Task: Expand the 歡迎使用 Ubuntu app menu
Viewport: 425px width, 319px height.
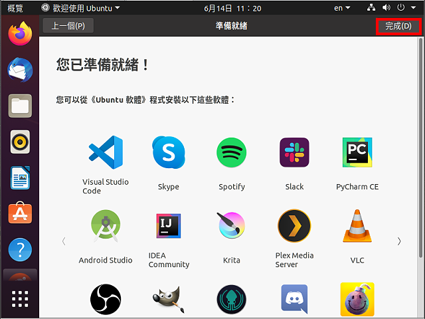Action: point(81,8)
